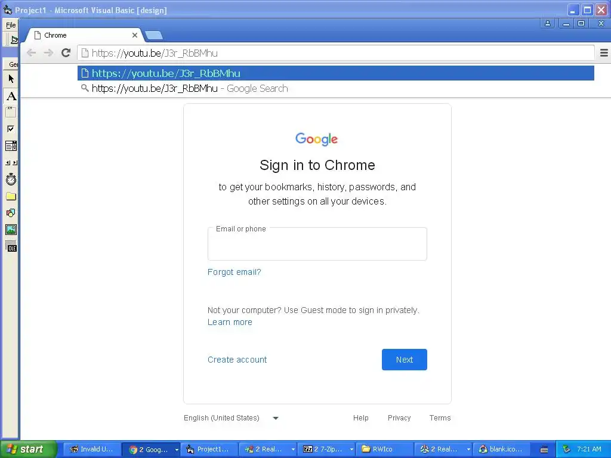Open English (United States) language dropdown
The height and width of the screenshot is (458, 611).
231,418
